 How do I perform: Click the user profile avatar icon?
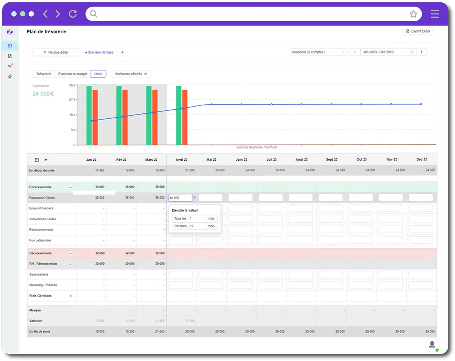432,344
